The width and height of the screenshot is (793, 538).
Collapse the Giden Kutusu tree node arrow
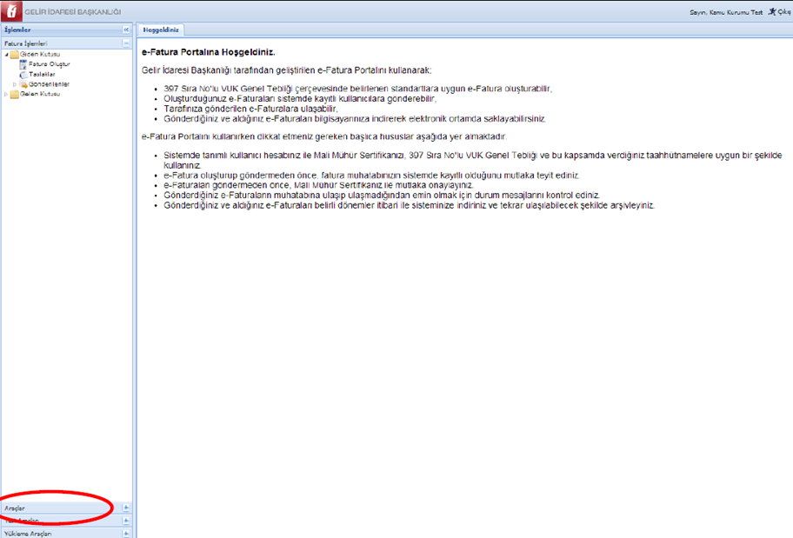click(6, 55)
